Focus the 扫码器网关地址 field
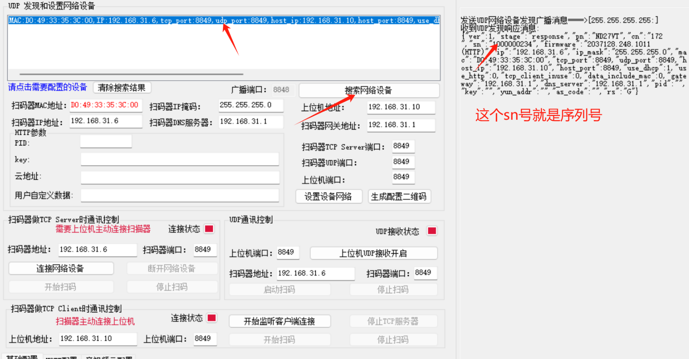The width and height of the screenshot is (689, 359). click(x=401, y=125)
